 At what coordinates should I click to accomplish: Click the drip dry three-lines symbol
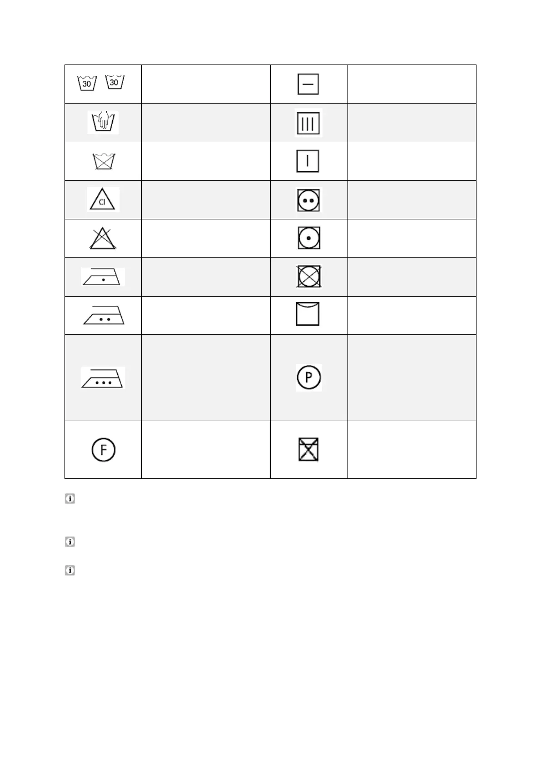pos(308,123)
